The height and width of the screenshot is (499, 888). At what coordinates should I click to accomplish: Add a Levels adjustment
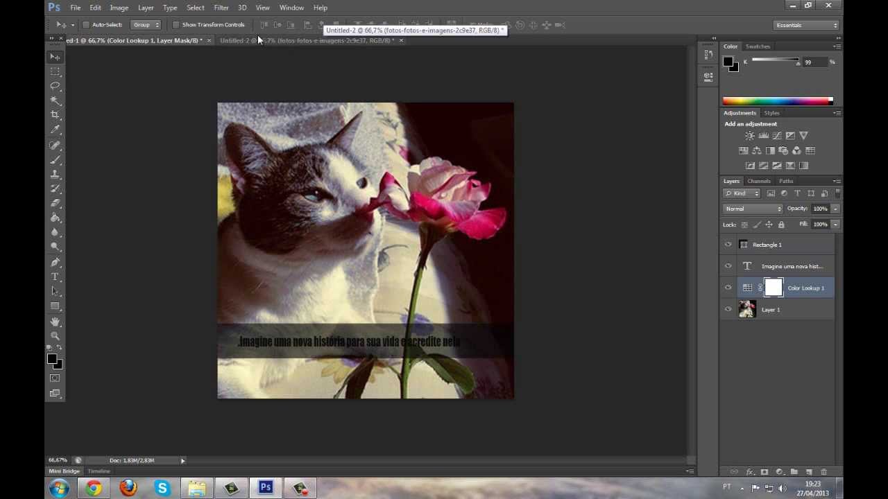[763, 136]
